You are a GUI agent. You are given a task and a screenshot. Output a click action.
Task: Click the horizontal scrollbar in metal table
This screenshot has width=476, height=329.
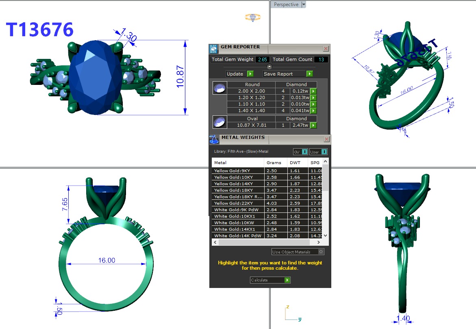click(x=268, y=242)
